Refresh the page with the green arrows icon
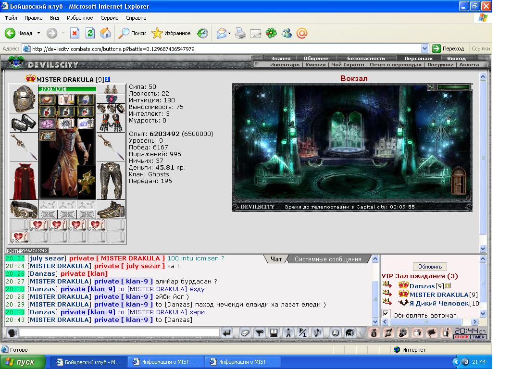Image resolution: width=524 pixels, height=369 pixels. [x=90, y=33]
